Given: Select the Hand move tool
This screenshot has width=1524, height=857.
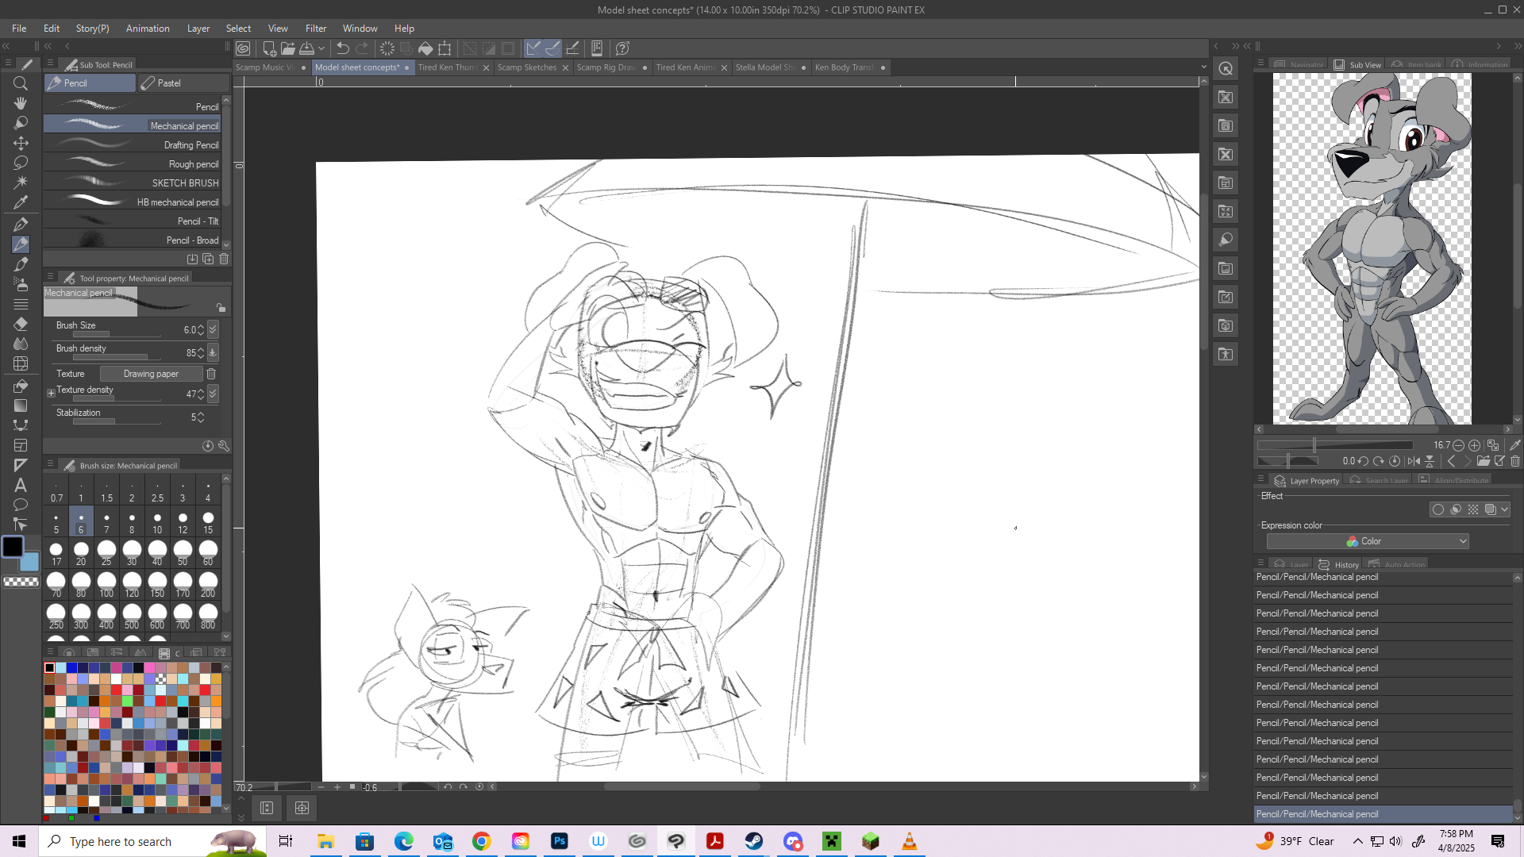Looking at the screenshot, I should coord(21,103).
